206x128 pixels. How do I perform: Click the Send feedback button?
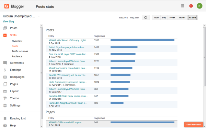194,125
